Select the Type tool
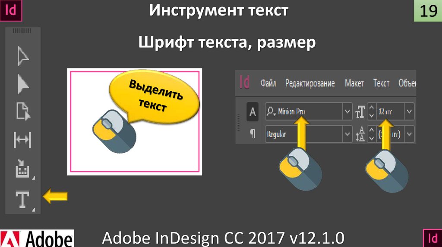This screenshot has height=247, width=442. pos(22,200)
